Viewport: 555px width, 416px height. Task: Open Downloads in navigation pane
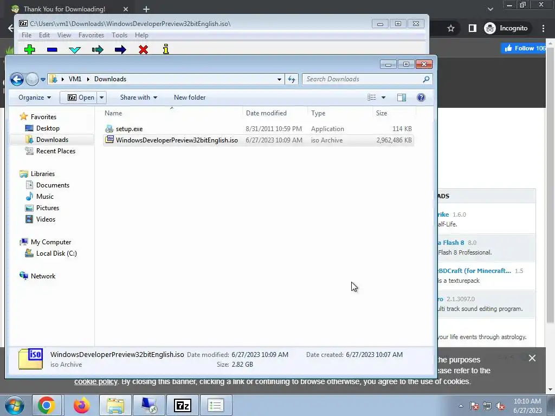pyautogui.click(x=52, y=139)
